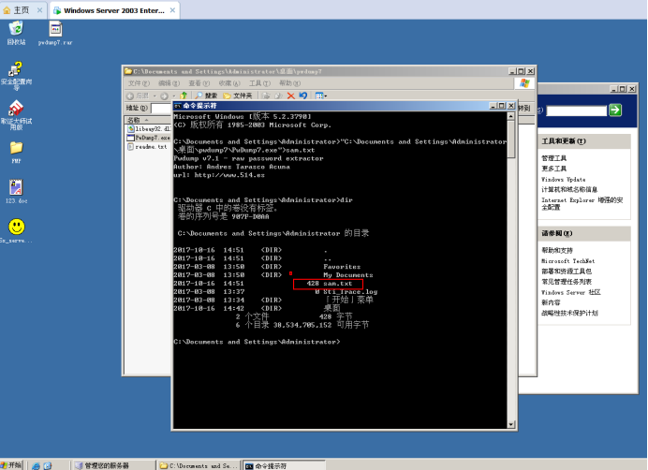The height and width of the screenshot is (470, 648).
Task: Open the Windows Update link
Action: (564, 180)
